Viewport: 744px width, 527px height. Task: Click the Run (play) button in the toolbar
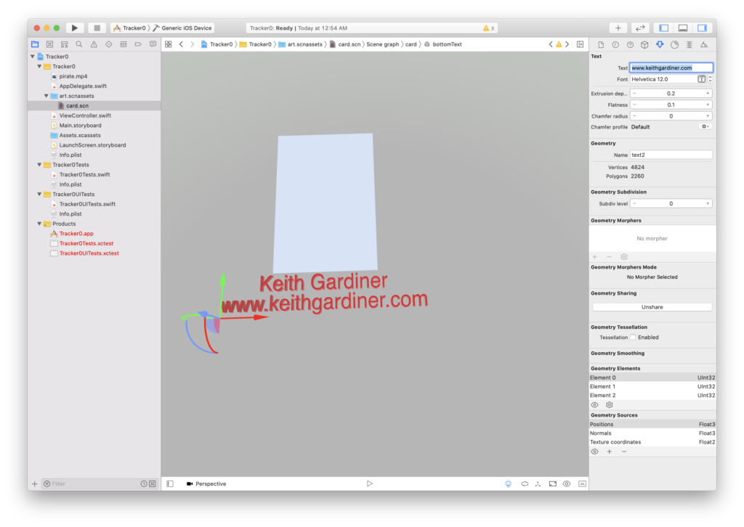tap(74, 28)
